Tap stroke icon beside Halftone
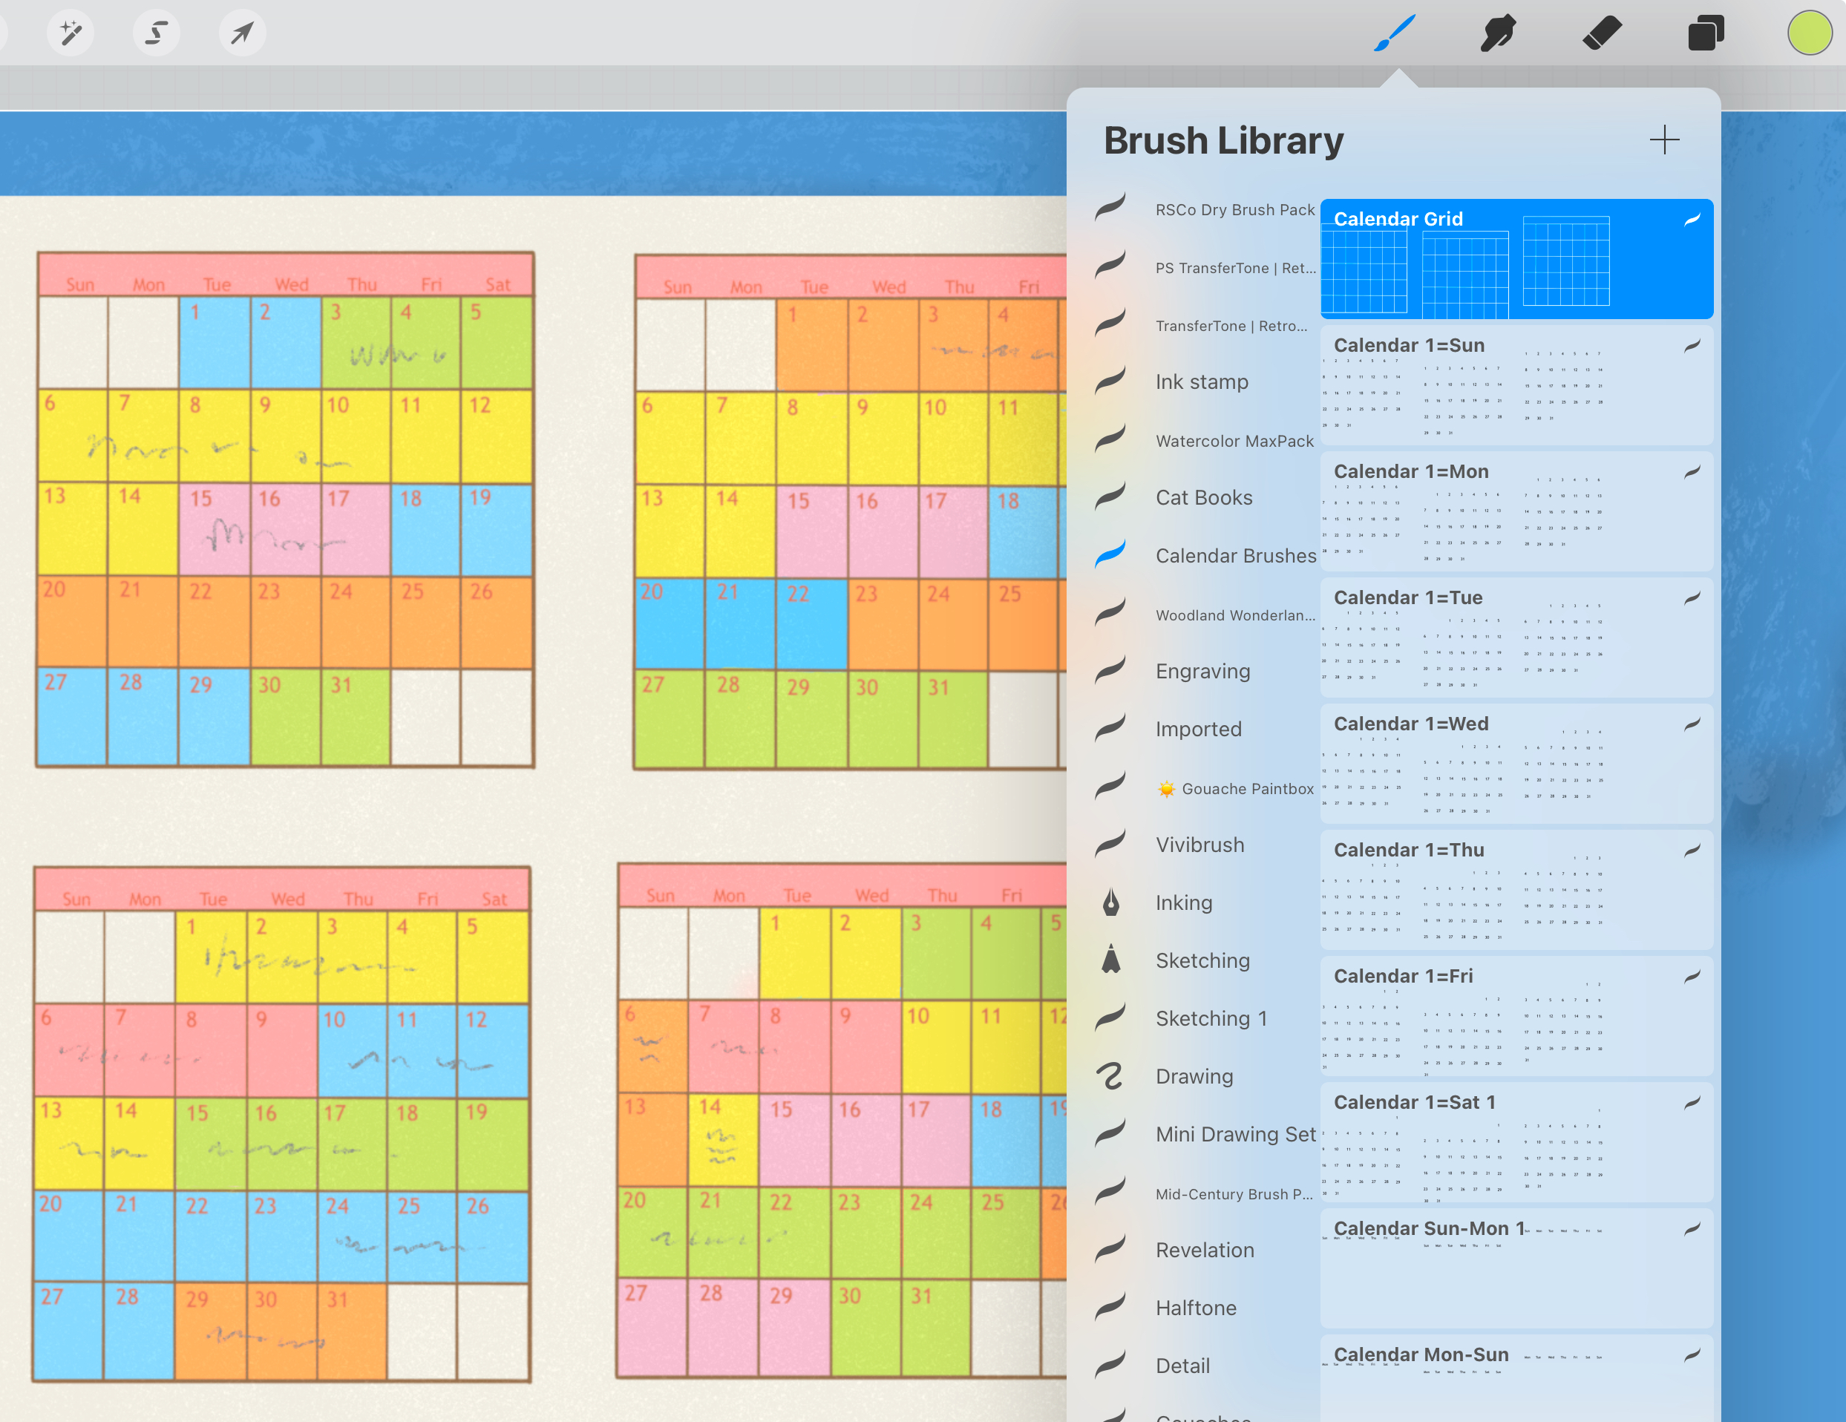 [1110, 1306]
